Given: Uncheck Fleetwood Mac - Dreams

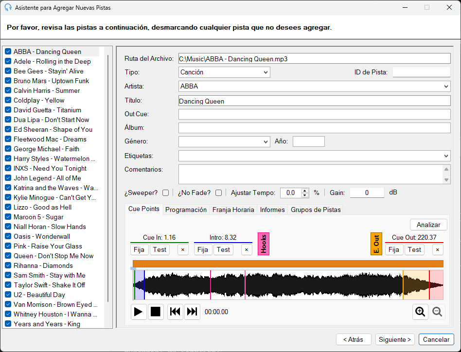Looking at the screenshot, I should coord(8,139).
